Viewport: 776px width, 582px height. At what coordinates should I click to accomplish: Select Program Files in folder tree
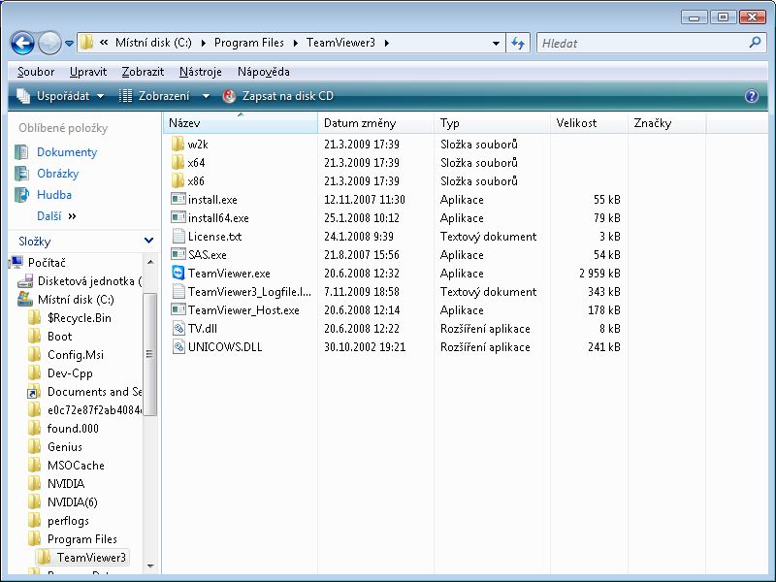point(82,539)
